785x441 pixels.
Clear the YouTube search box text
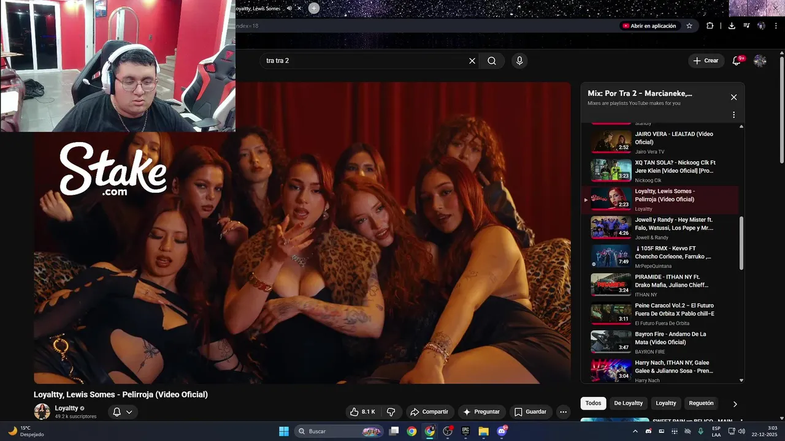coord(472,61)
